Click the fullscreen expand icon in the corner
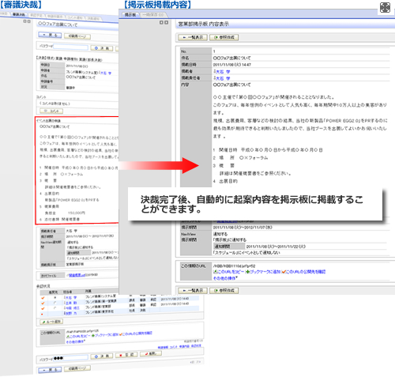The width and height of the screenshot is (395, 377). [385, 8]
